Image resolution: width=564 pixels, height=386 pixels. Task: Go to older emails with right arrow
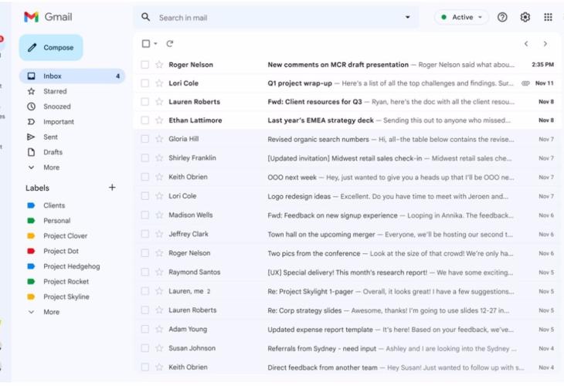point(545,44)
